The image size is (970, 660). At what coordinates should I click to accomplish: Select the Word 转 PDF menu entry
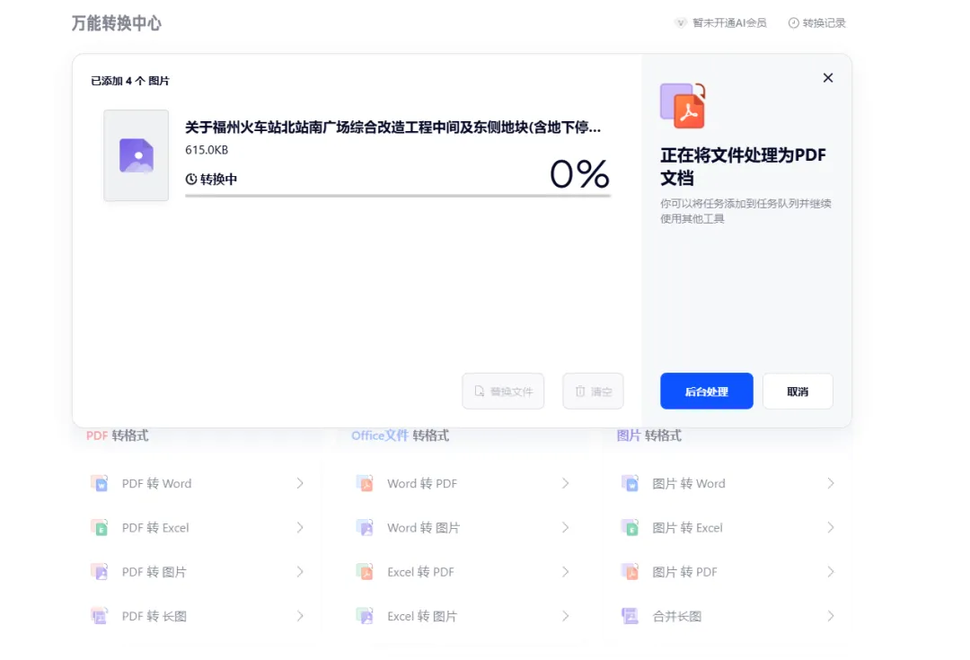(463, 483)
